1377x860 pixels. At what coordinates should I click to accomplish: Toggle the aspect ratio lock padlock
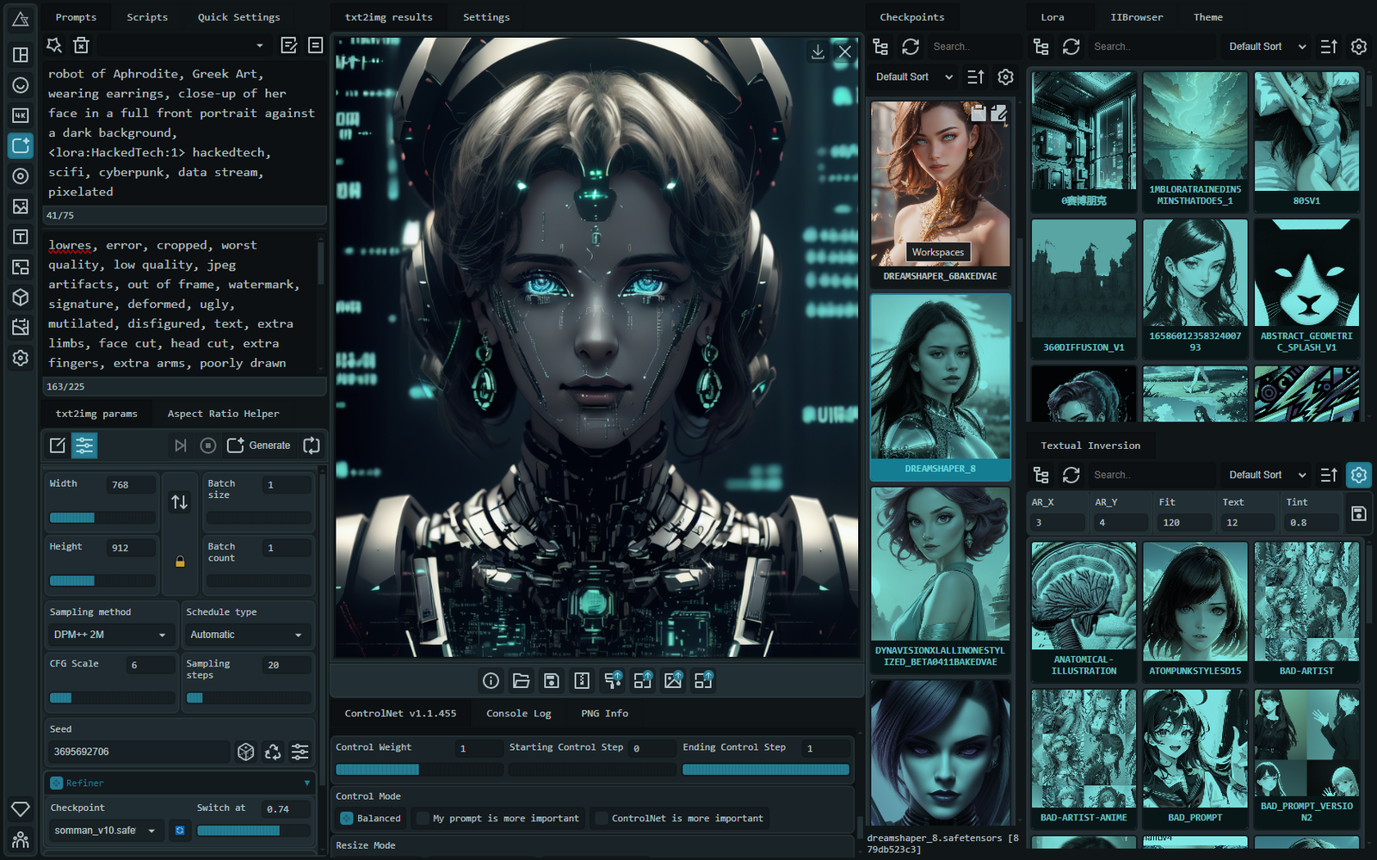tap(180, 562)
